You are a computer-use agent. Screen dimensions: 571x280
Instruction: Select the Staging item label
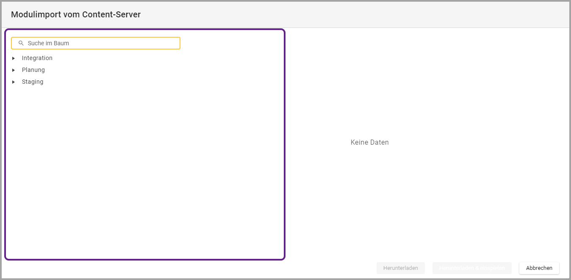tap(33, 82)
